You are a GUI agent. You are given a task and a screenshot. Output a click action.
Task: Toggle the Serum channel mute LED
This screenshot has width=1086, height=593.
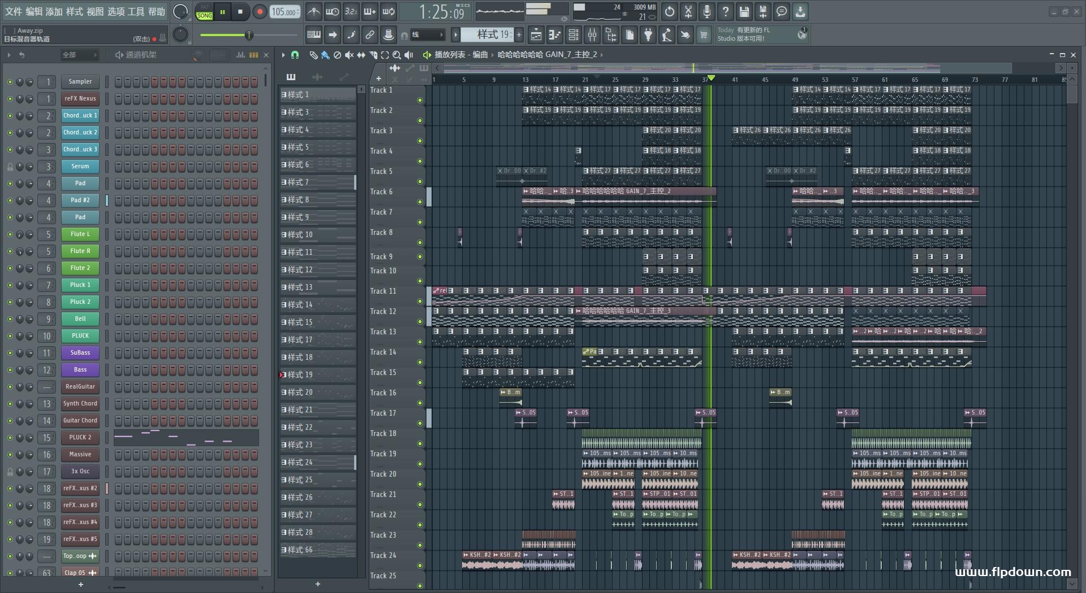click(10, 167)
